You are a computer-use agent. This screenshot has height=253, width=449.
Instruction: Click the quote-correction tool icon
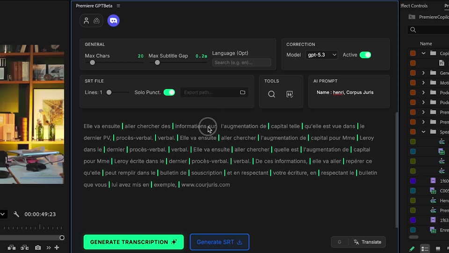coord(290,94)
